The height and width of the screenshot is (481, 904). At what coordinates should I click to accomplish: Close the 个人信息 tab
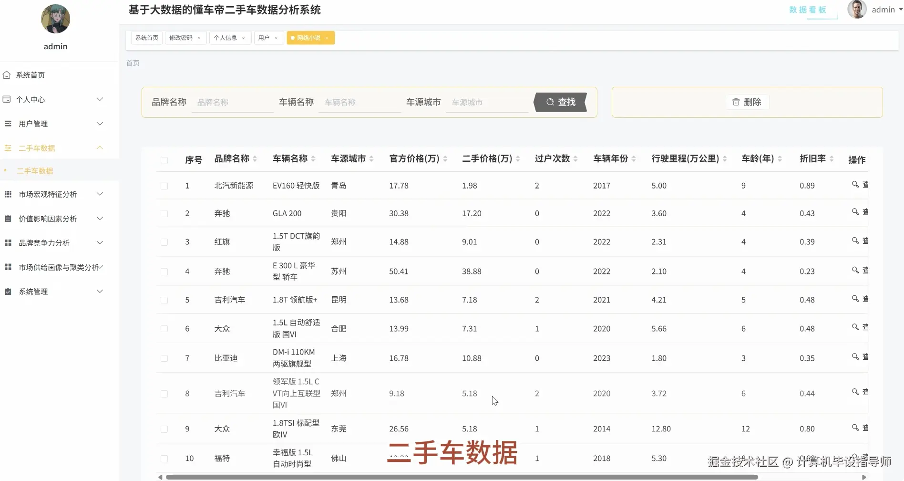(244, 38)
